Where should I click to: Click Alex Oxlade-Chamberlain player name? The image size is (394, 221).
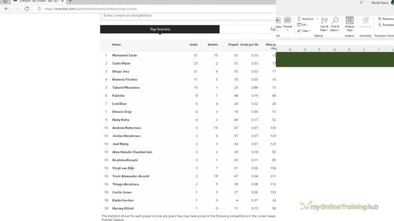pyautogui.click(x=132, y=152)
